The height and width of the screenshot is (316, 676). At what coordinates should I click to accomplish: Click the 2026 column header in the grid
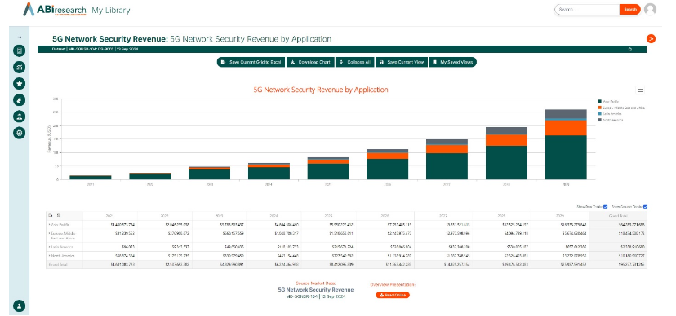385,216
